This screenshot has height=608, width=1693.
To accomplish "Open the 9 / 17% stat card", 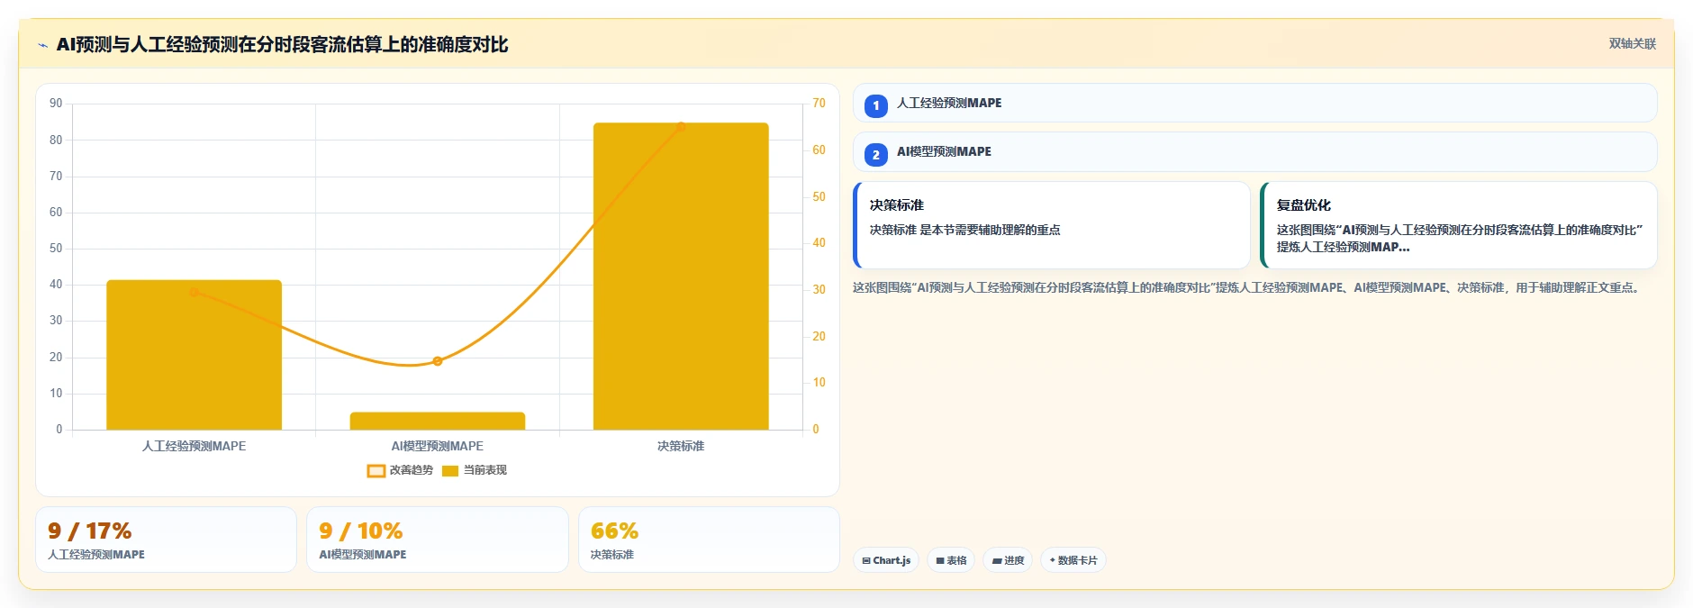I will (x=166, y=540).
